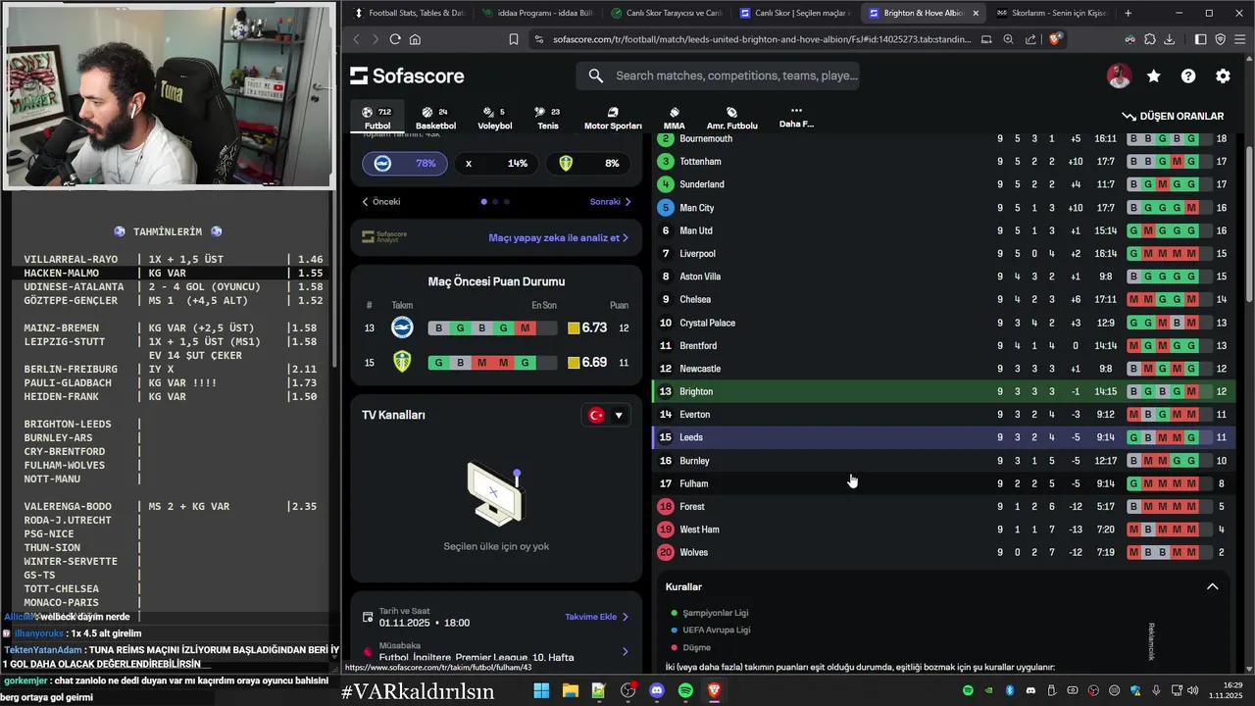Image resolution: width=1255 pixels, height=706 pixels.
Task: Open the Motor Sporları tab
Action: coord(613,119)
